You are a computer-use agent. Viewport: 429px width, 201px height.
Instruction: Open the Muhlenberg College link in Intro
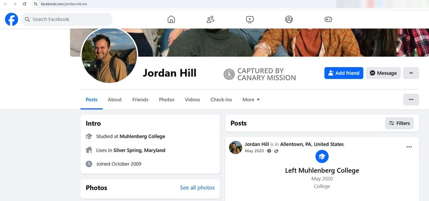[x=142, y=136]
